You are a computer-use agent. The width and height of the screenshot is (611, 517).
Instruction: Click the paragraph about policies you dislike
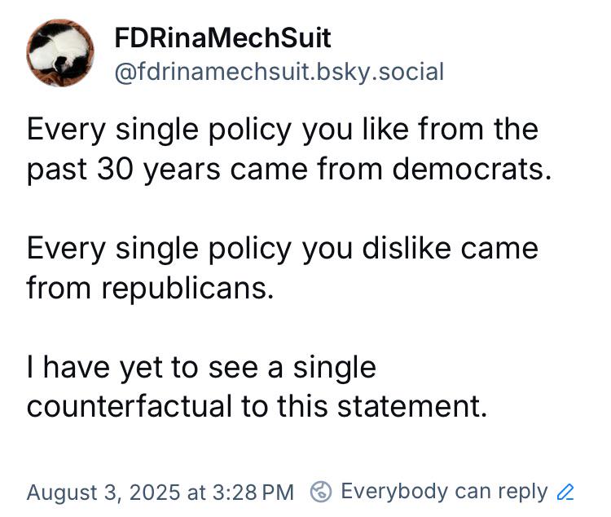(x=282, y=267)
